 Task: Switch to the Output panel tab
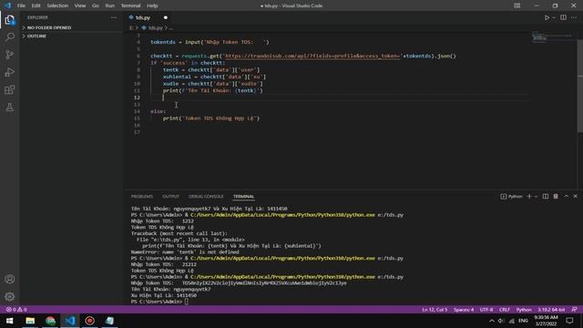(x=170, y=197)
